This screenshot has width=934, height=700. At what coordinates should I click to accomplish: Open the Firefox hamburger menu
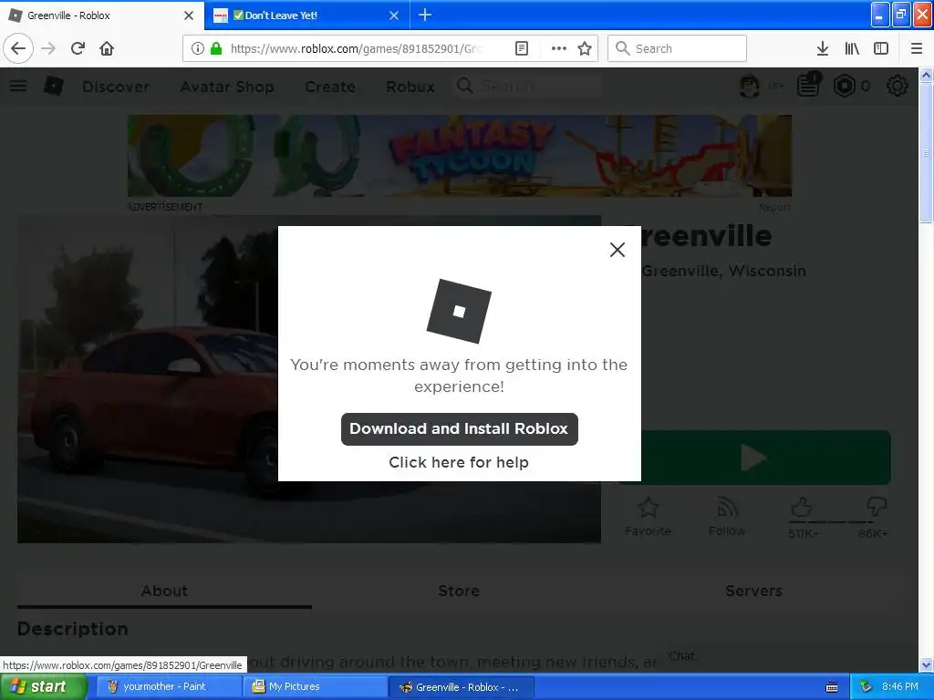[917, 48]
